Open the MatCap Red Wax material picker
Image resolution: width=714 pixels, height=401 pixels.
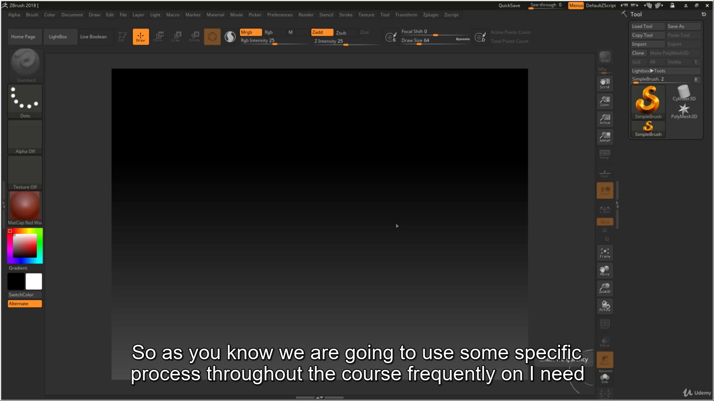pos(25,208)
